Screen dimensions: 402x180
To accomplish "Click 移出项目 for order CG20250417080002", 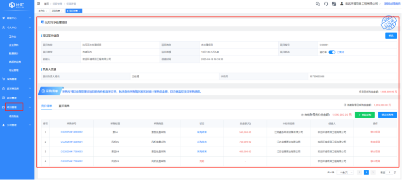I will click(x=375, y=161).
